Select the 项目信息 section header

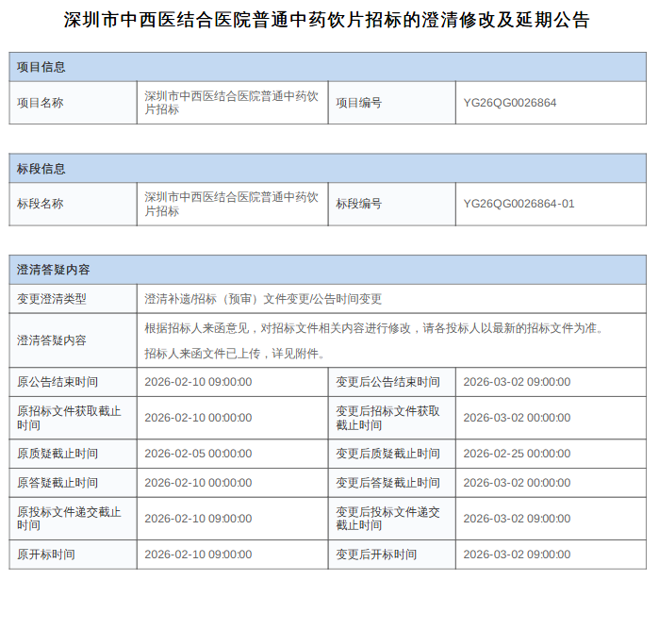click(41, 67)
